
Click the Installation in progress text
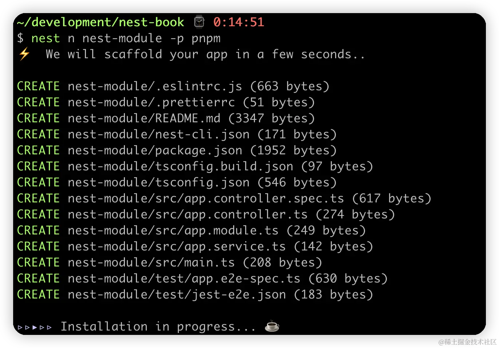pyautogui.click(x=158, y=327)
